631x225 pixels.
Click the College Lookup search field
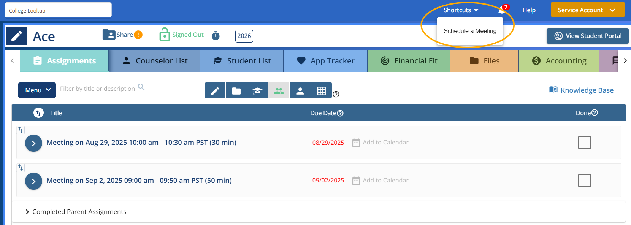58,10
